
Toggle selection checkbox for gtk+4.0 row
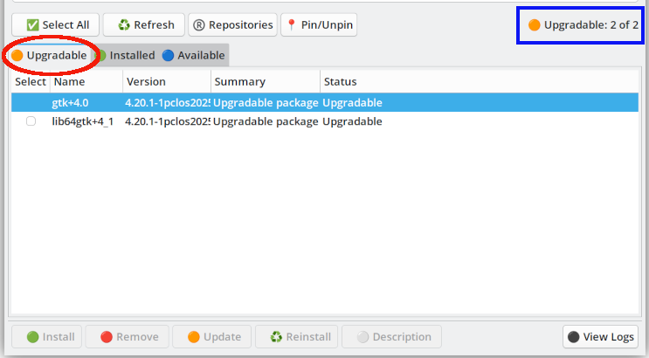pyautogui.click(x=31, y=103)
